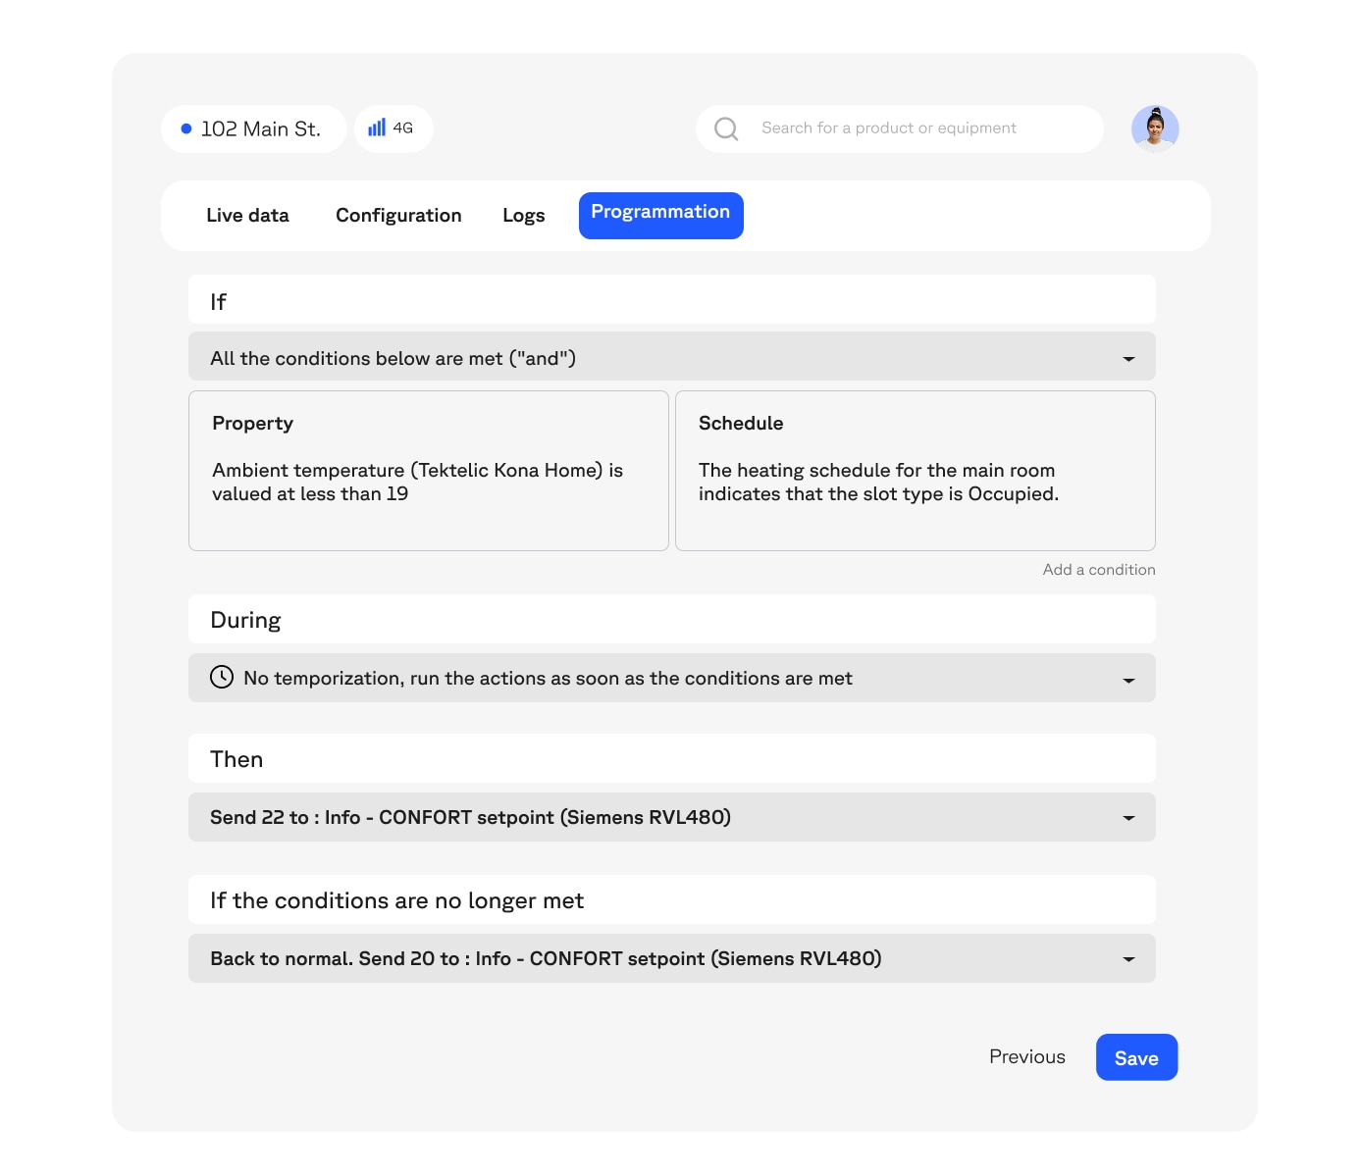Open the Configuration tab
The image size is (1362, 1175).
398,216
